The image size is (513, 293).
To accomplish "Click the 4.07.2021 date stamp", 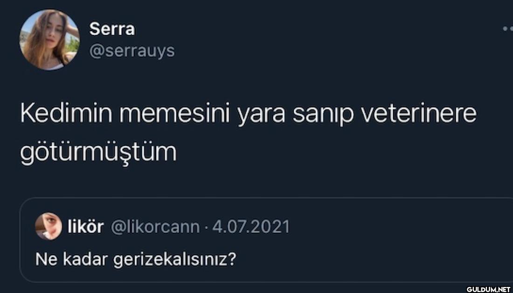I will point(251,226).
